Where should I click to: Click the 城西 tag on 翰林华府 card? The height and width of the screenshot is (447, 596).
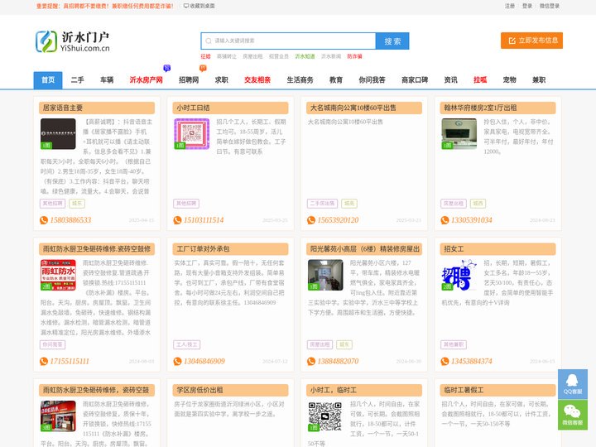click(478, 204)
